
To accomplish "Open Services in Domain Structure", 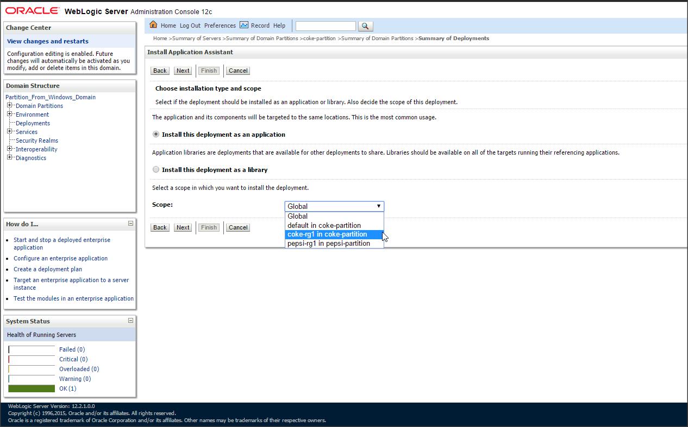I will click(27, 132).
